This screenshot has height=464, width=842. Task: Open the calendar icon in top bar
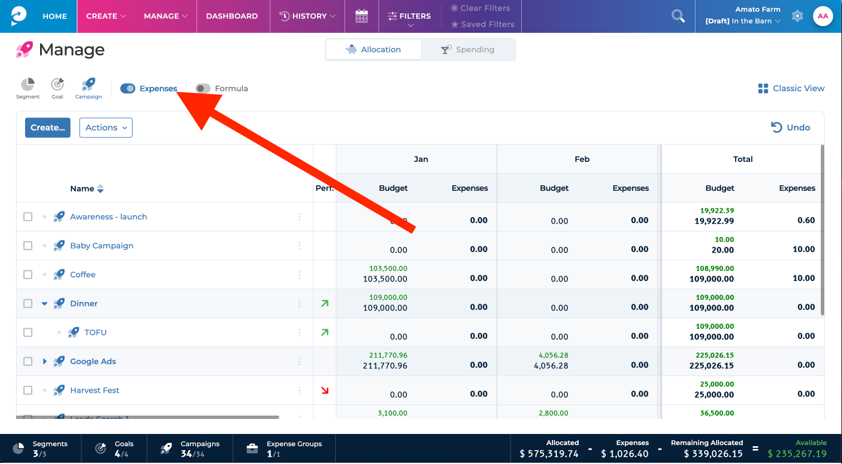click(x=361, y=16)
